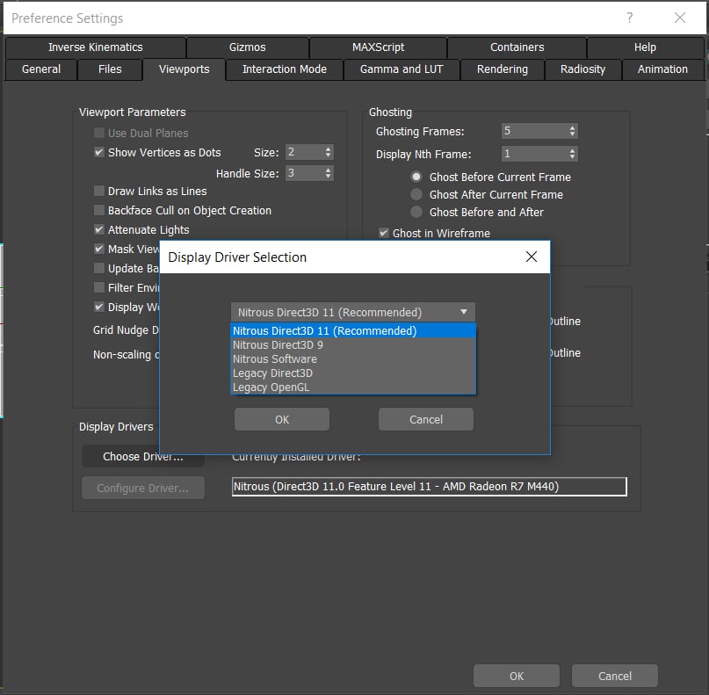Viewport: 709px width, 695px height.
Task: Switch to the Gizmos tab
Action: click(248, 47)
